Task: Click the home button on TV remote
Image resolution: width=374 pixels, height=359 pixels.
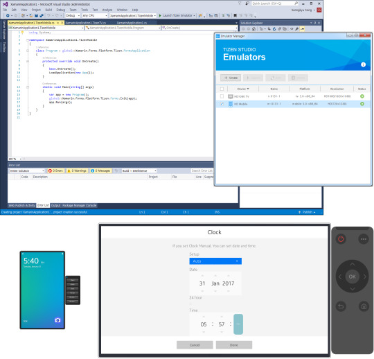Action: [364, 306]
